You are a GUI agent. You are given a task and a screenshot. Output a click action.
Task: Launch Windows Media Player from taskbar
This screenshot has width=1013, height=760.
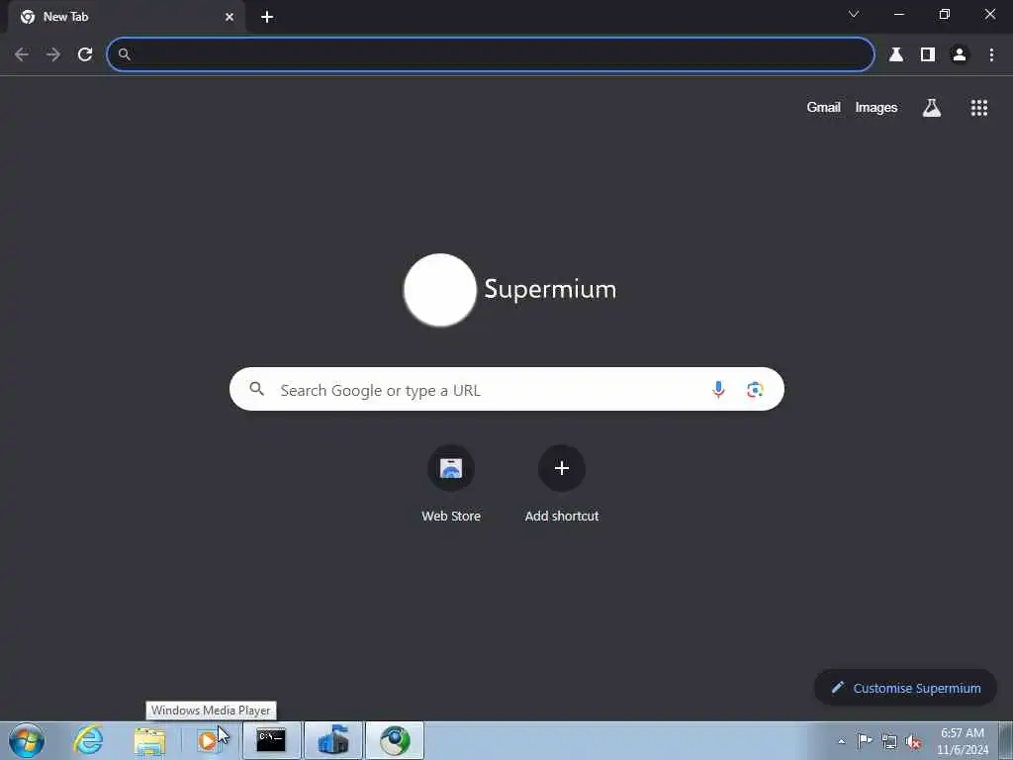pos(210,740)
